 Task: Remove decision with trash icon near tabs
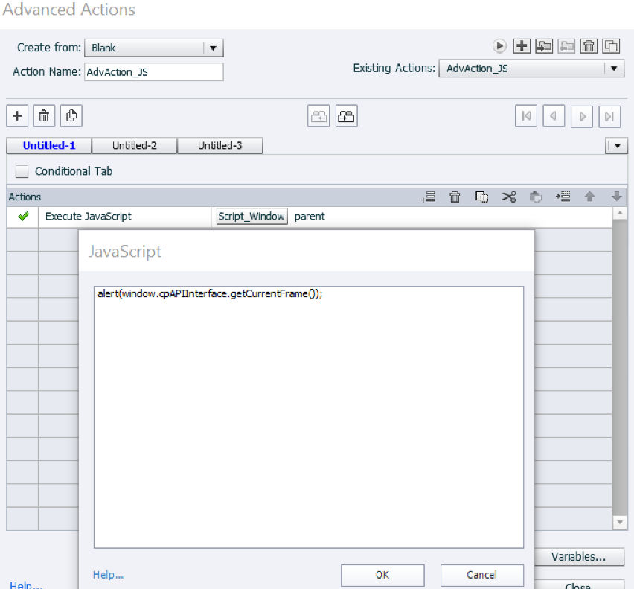click(x=44, y=116)
